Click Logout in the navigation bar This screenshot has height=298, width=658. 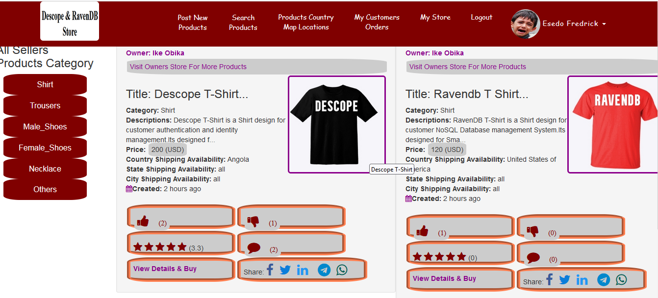point(481,17)
